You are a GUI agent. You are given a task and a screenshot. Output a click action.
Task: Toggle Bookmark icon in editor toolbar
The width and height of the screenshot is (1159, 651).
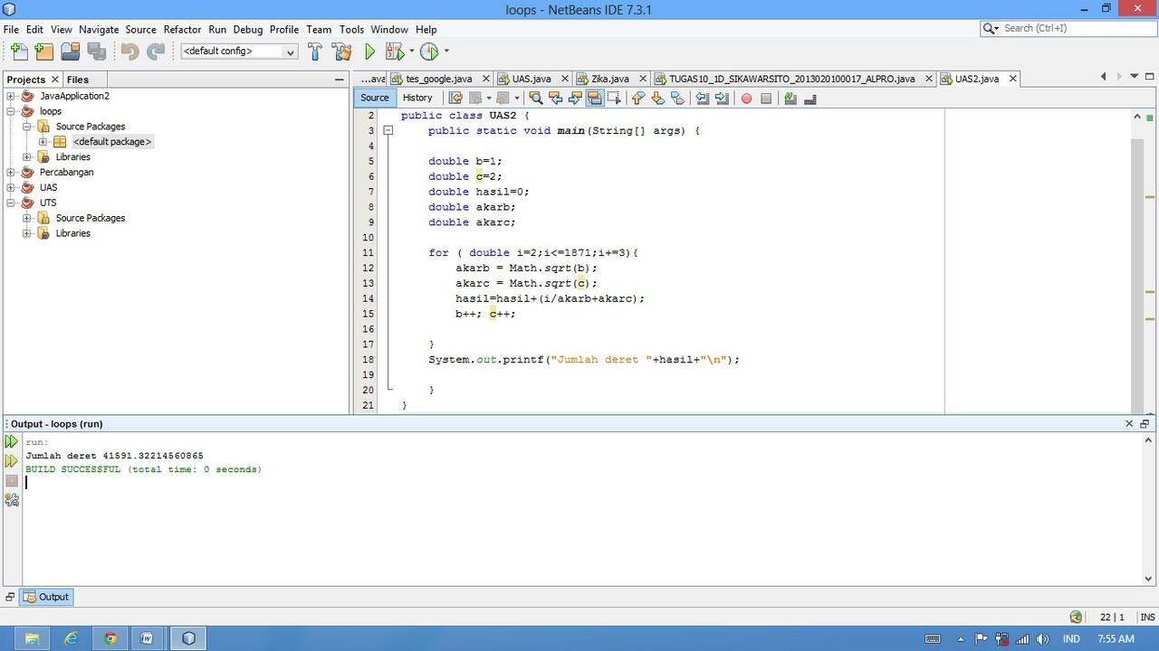point(677,98)
